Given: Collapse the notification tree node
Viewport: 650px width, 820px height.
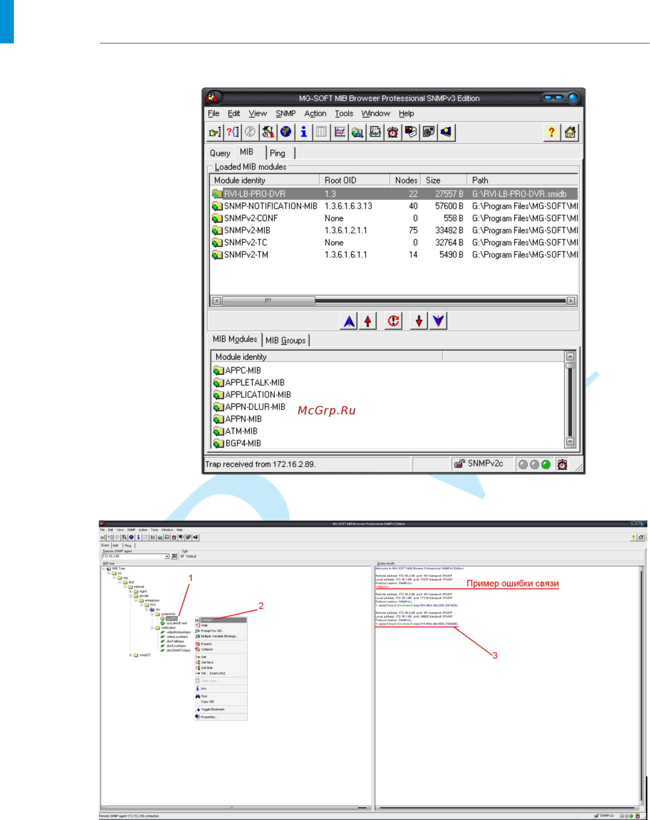Looking at the screenshot, I should pos(152,628).
